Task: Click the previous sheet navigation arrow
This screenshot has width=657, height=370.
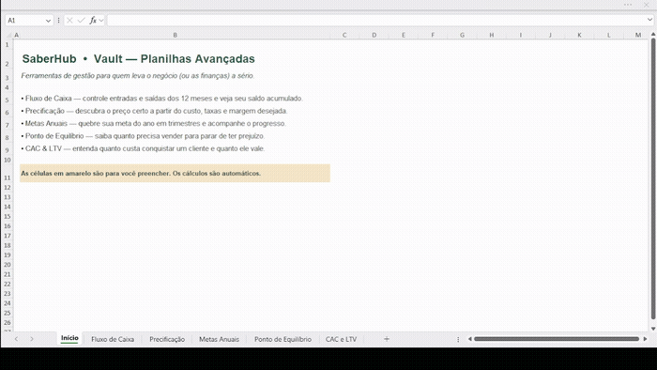Action: (x=16, y=339)
